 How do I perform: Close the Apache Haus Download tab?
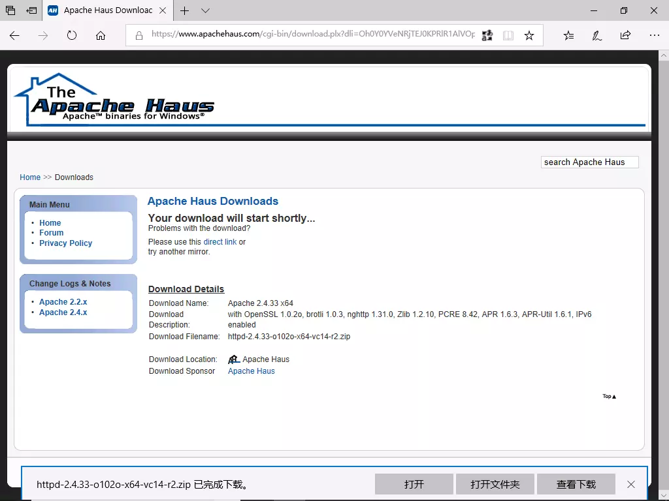163,10
